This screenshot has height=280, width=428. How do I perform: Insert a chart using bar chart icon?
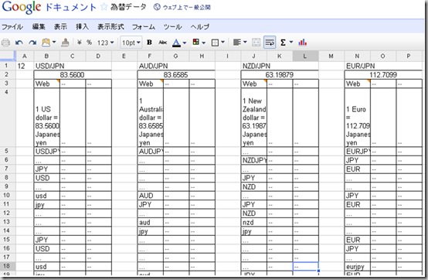pyautogui.click(x=302, y=43)
